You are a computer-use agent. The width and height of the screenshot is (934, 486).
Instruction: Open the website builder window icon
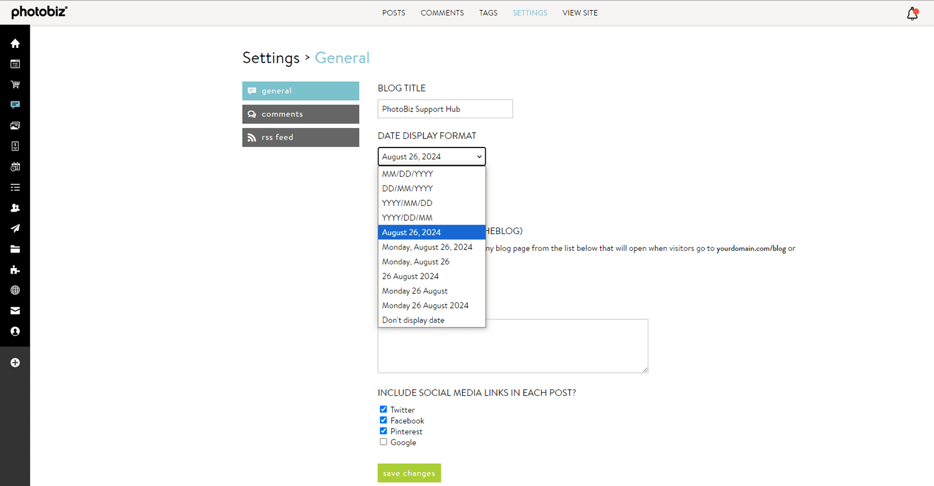coord(15,64)
